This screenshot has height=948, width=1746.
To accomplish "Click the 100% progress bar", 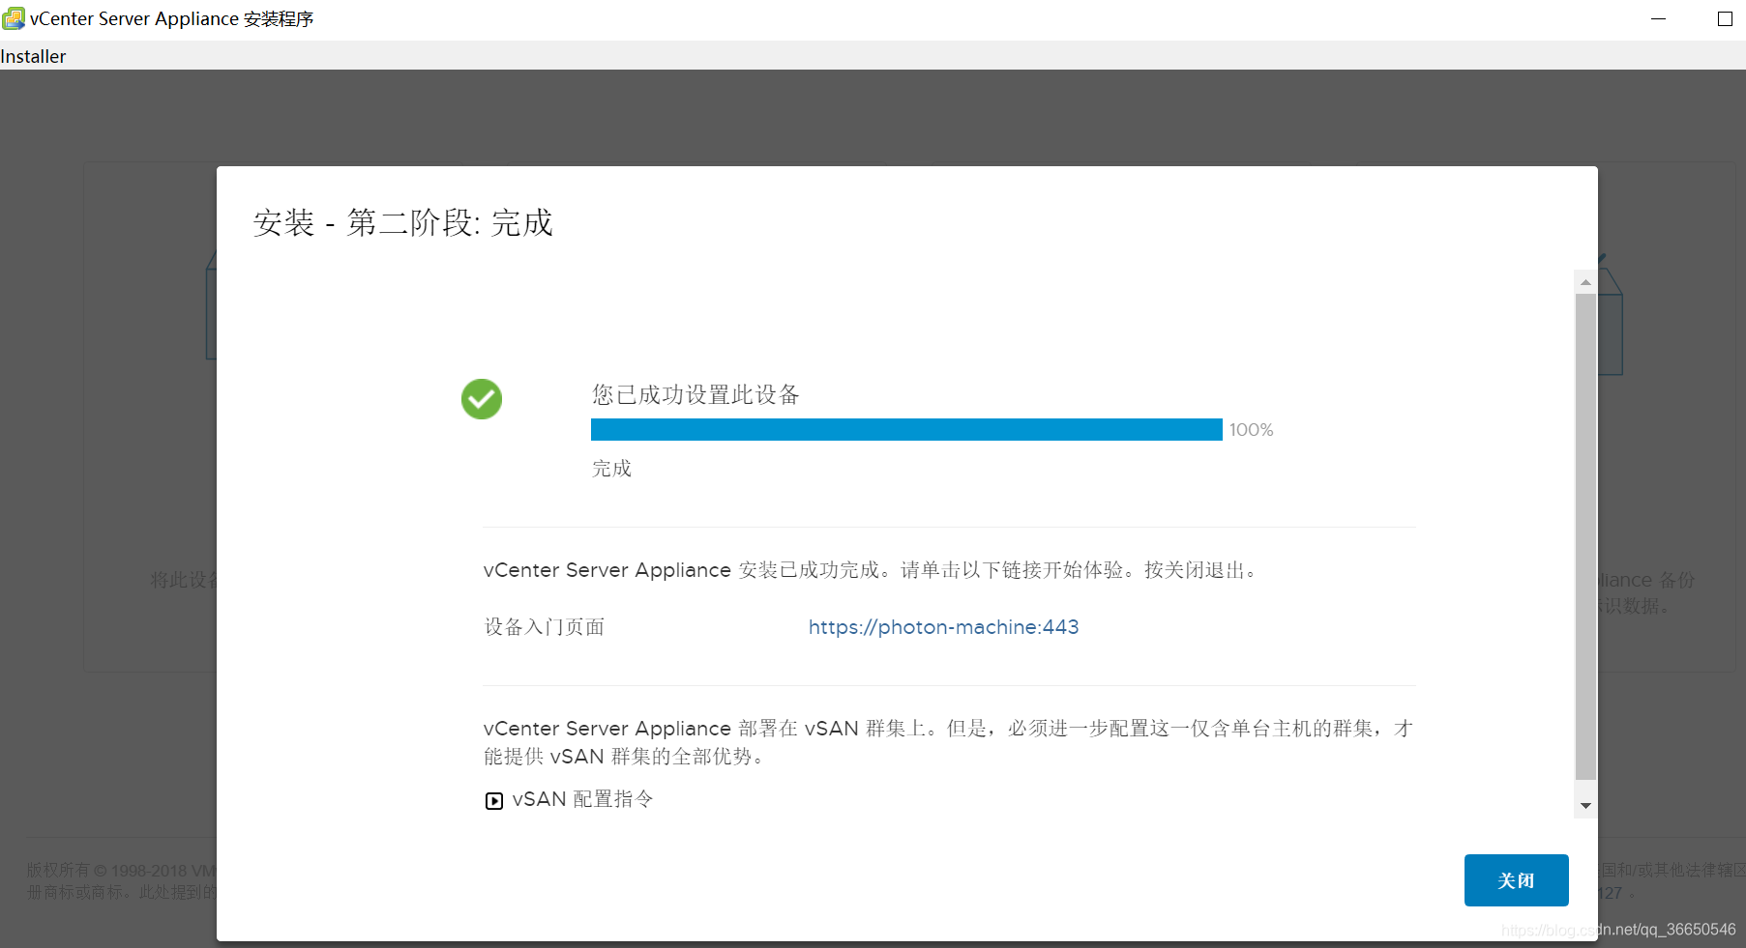I will click(x=906, y=429).
